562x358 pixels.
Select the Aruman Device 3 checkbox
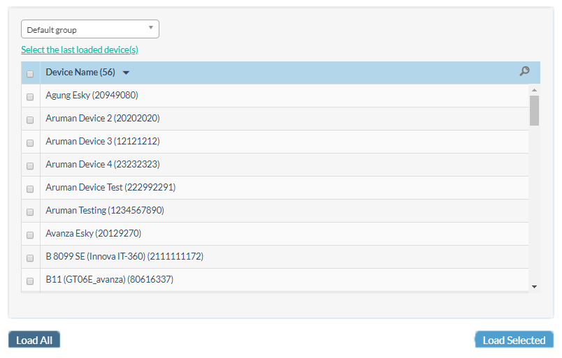pyautogui.click(x=30, y=143)
